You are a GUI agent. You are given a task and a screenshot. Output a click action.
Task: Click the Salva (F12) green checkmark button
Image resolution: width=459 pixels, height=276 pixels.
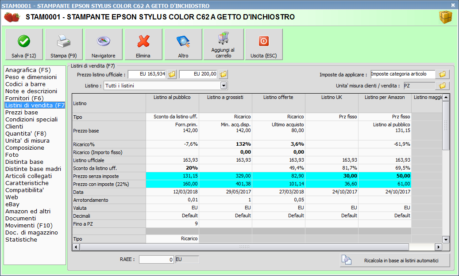24,45
